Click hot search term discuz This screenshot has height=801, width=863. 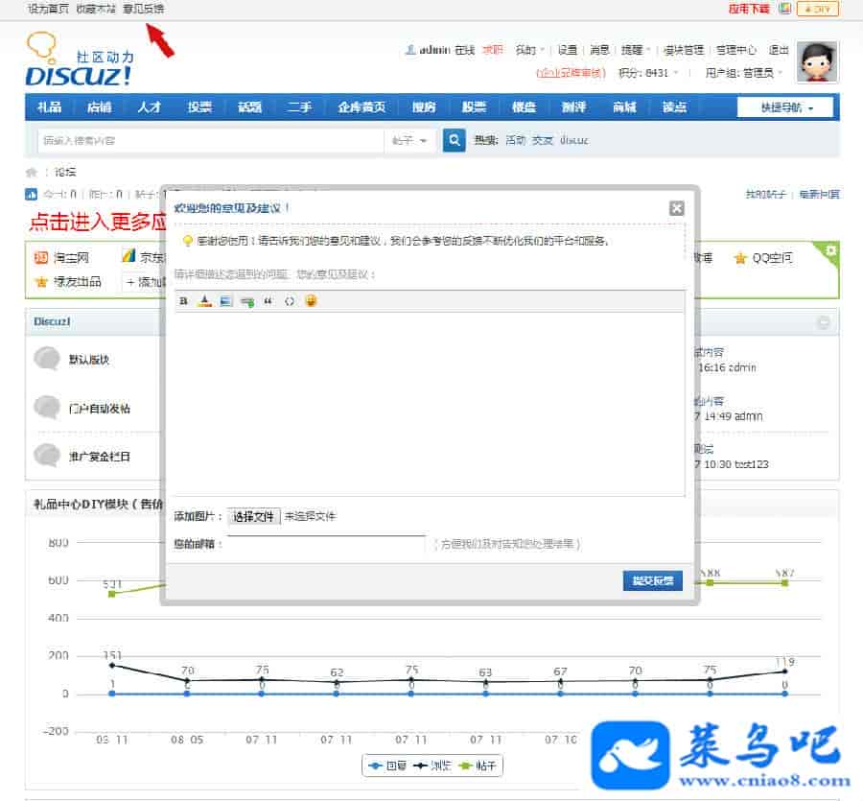click(574, 140)
